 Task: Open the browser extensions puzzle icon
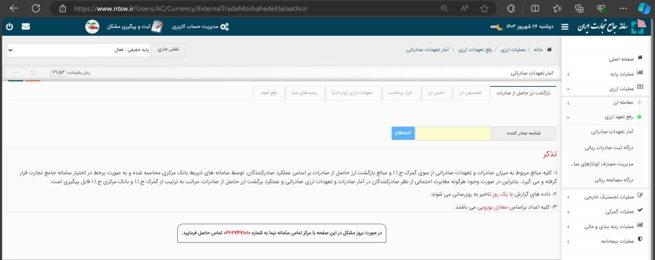point(511,8)
